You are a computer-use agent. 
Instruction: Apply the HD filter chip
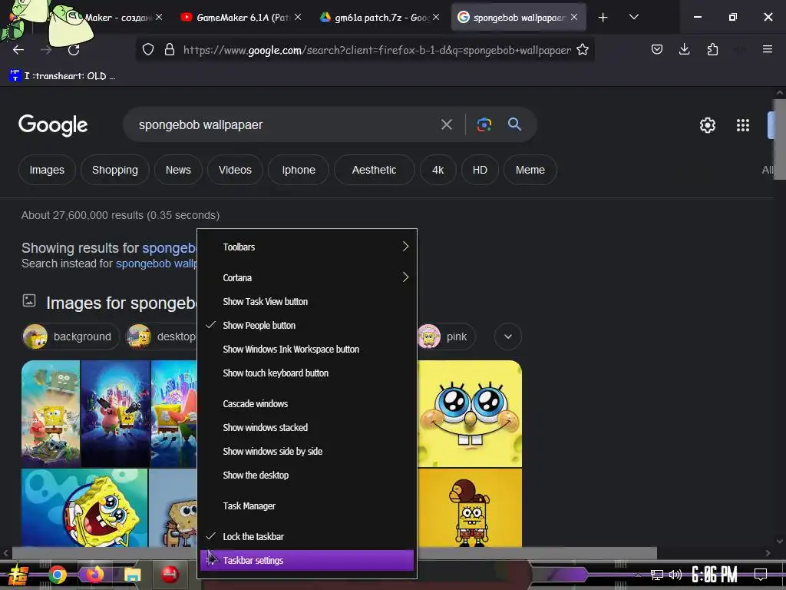pyautogui.click(x=480, y=170)
